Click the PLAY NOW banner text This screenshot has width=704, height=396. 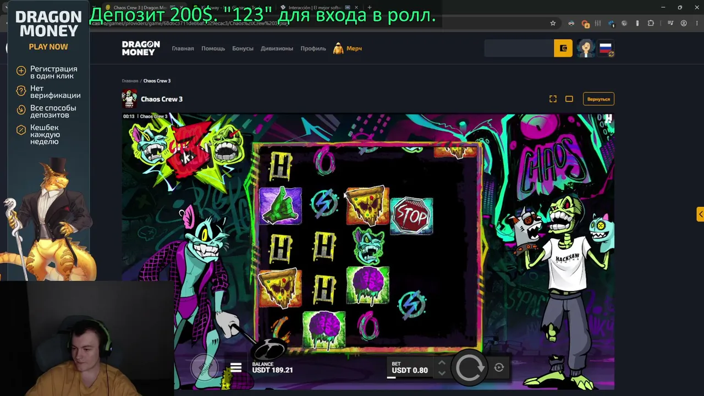click(48, 47)
